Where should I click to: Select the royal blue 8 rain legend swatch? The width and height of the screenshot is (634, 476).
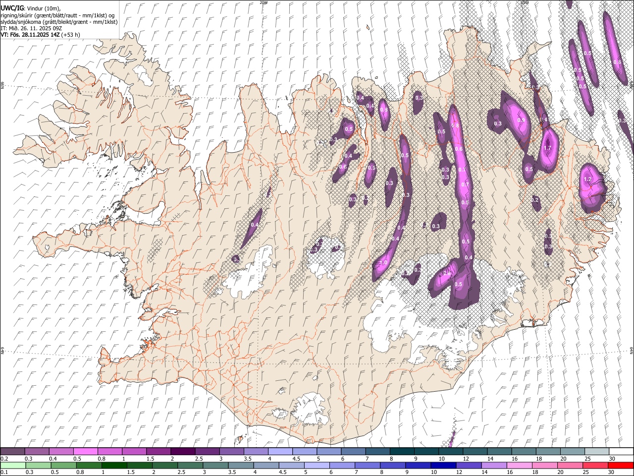(392, 465)
